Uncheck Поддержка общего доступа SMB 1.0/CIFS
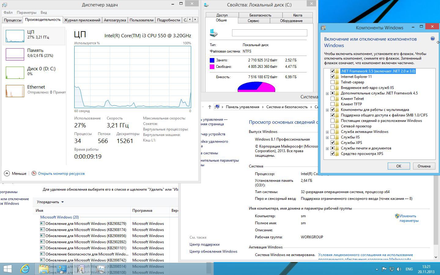The image size is (440, 275). point(332,115)
